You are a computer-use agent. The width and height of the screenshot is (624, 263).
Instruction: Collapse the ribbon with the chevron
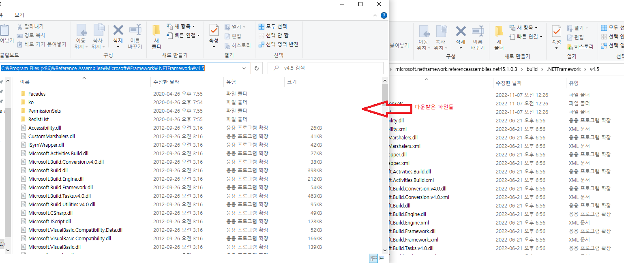375,15
